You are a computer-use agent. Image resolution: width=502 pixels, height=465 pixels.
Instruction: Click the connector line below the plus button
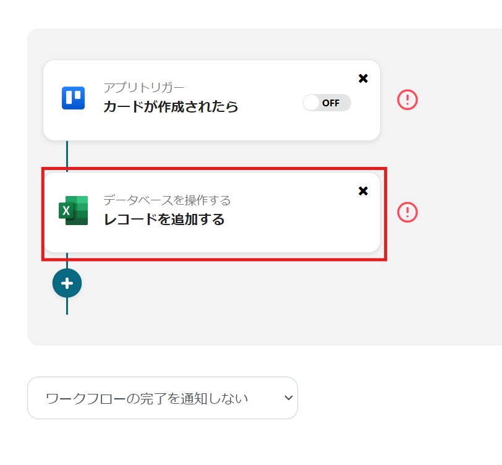67,306
